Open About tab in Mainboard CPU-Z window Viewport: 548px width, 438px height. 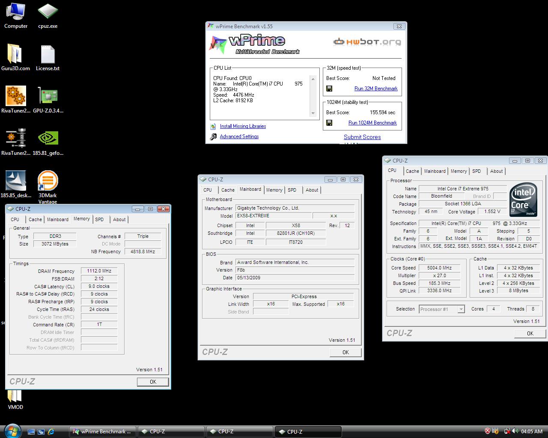point(312,190)
